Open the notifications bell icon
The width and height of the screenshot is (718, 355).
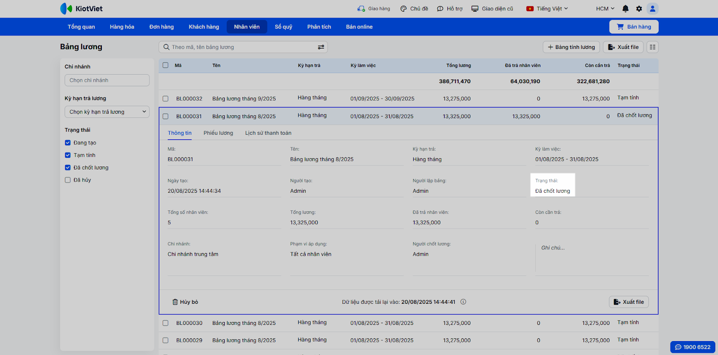coord(625,9)
